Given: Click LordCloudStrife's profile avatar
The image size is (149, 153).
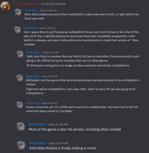Looking at the screenshot, I should pos(5,6).
